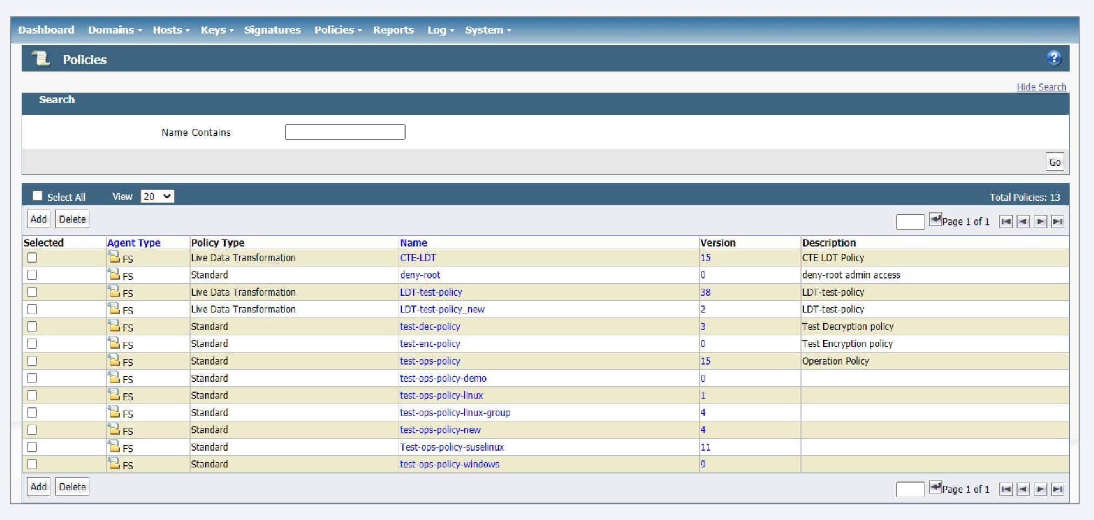Go to previous page using bottom pagination arrow
Viewport: 1094px width, 520px height.
[x=1023, y=489]
